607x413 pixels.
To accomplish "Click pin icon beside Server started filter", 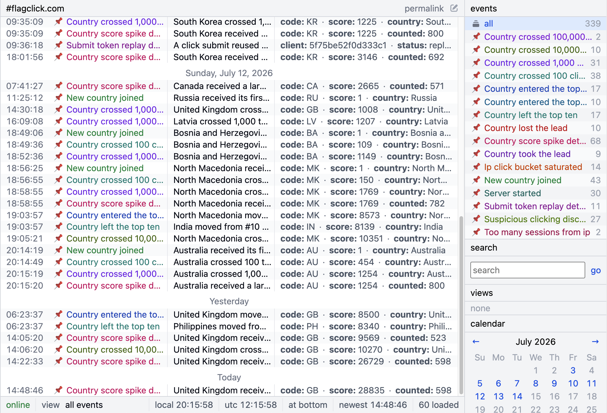I will (x=476, y=193).
